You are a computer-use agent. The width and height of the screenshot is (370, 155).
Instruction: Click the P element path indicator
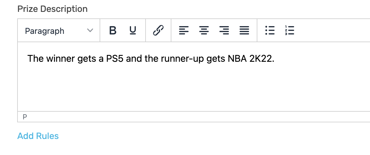click(25, 117)
